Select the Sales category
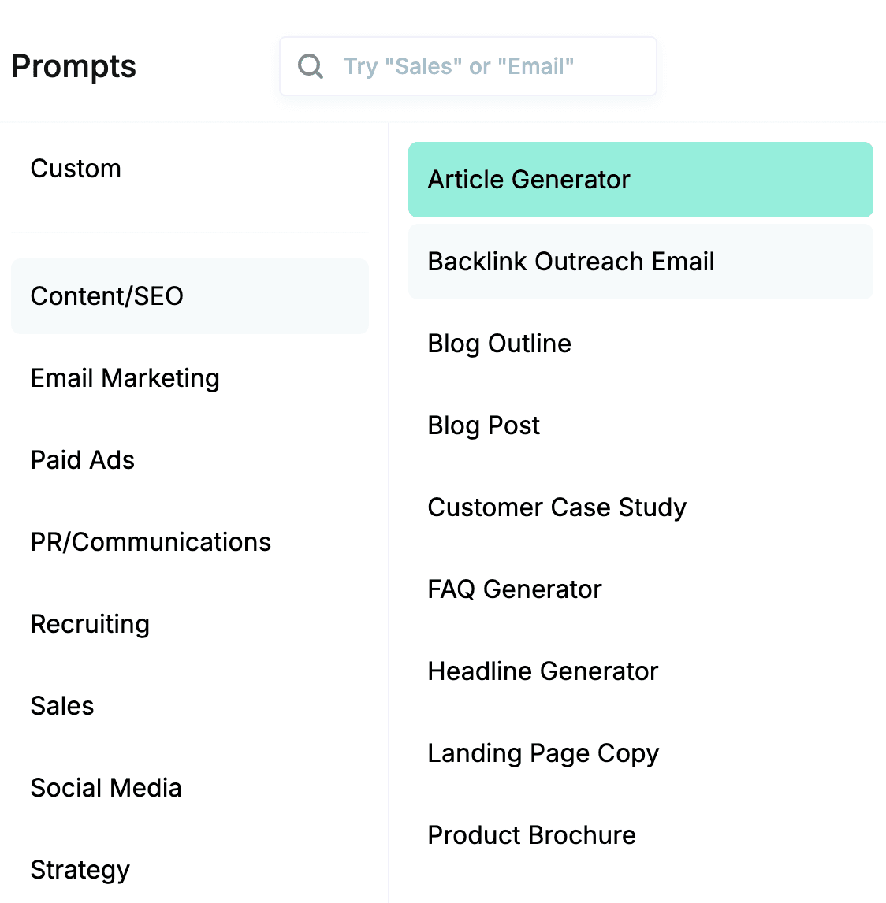 (x=62, y=706)
